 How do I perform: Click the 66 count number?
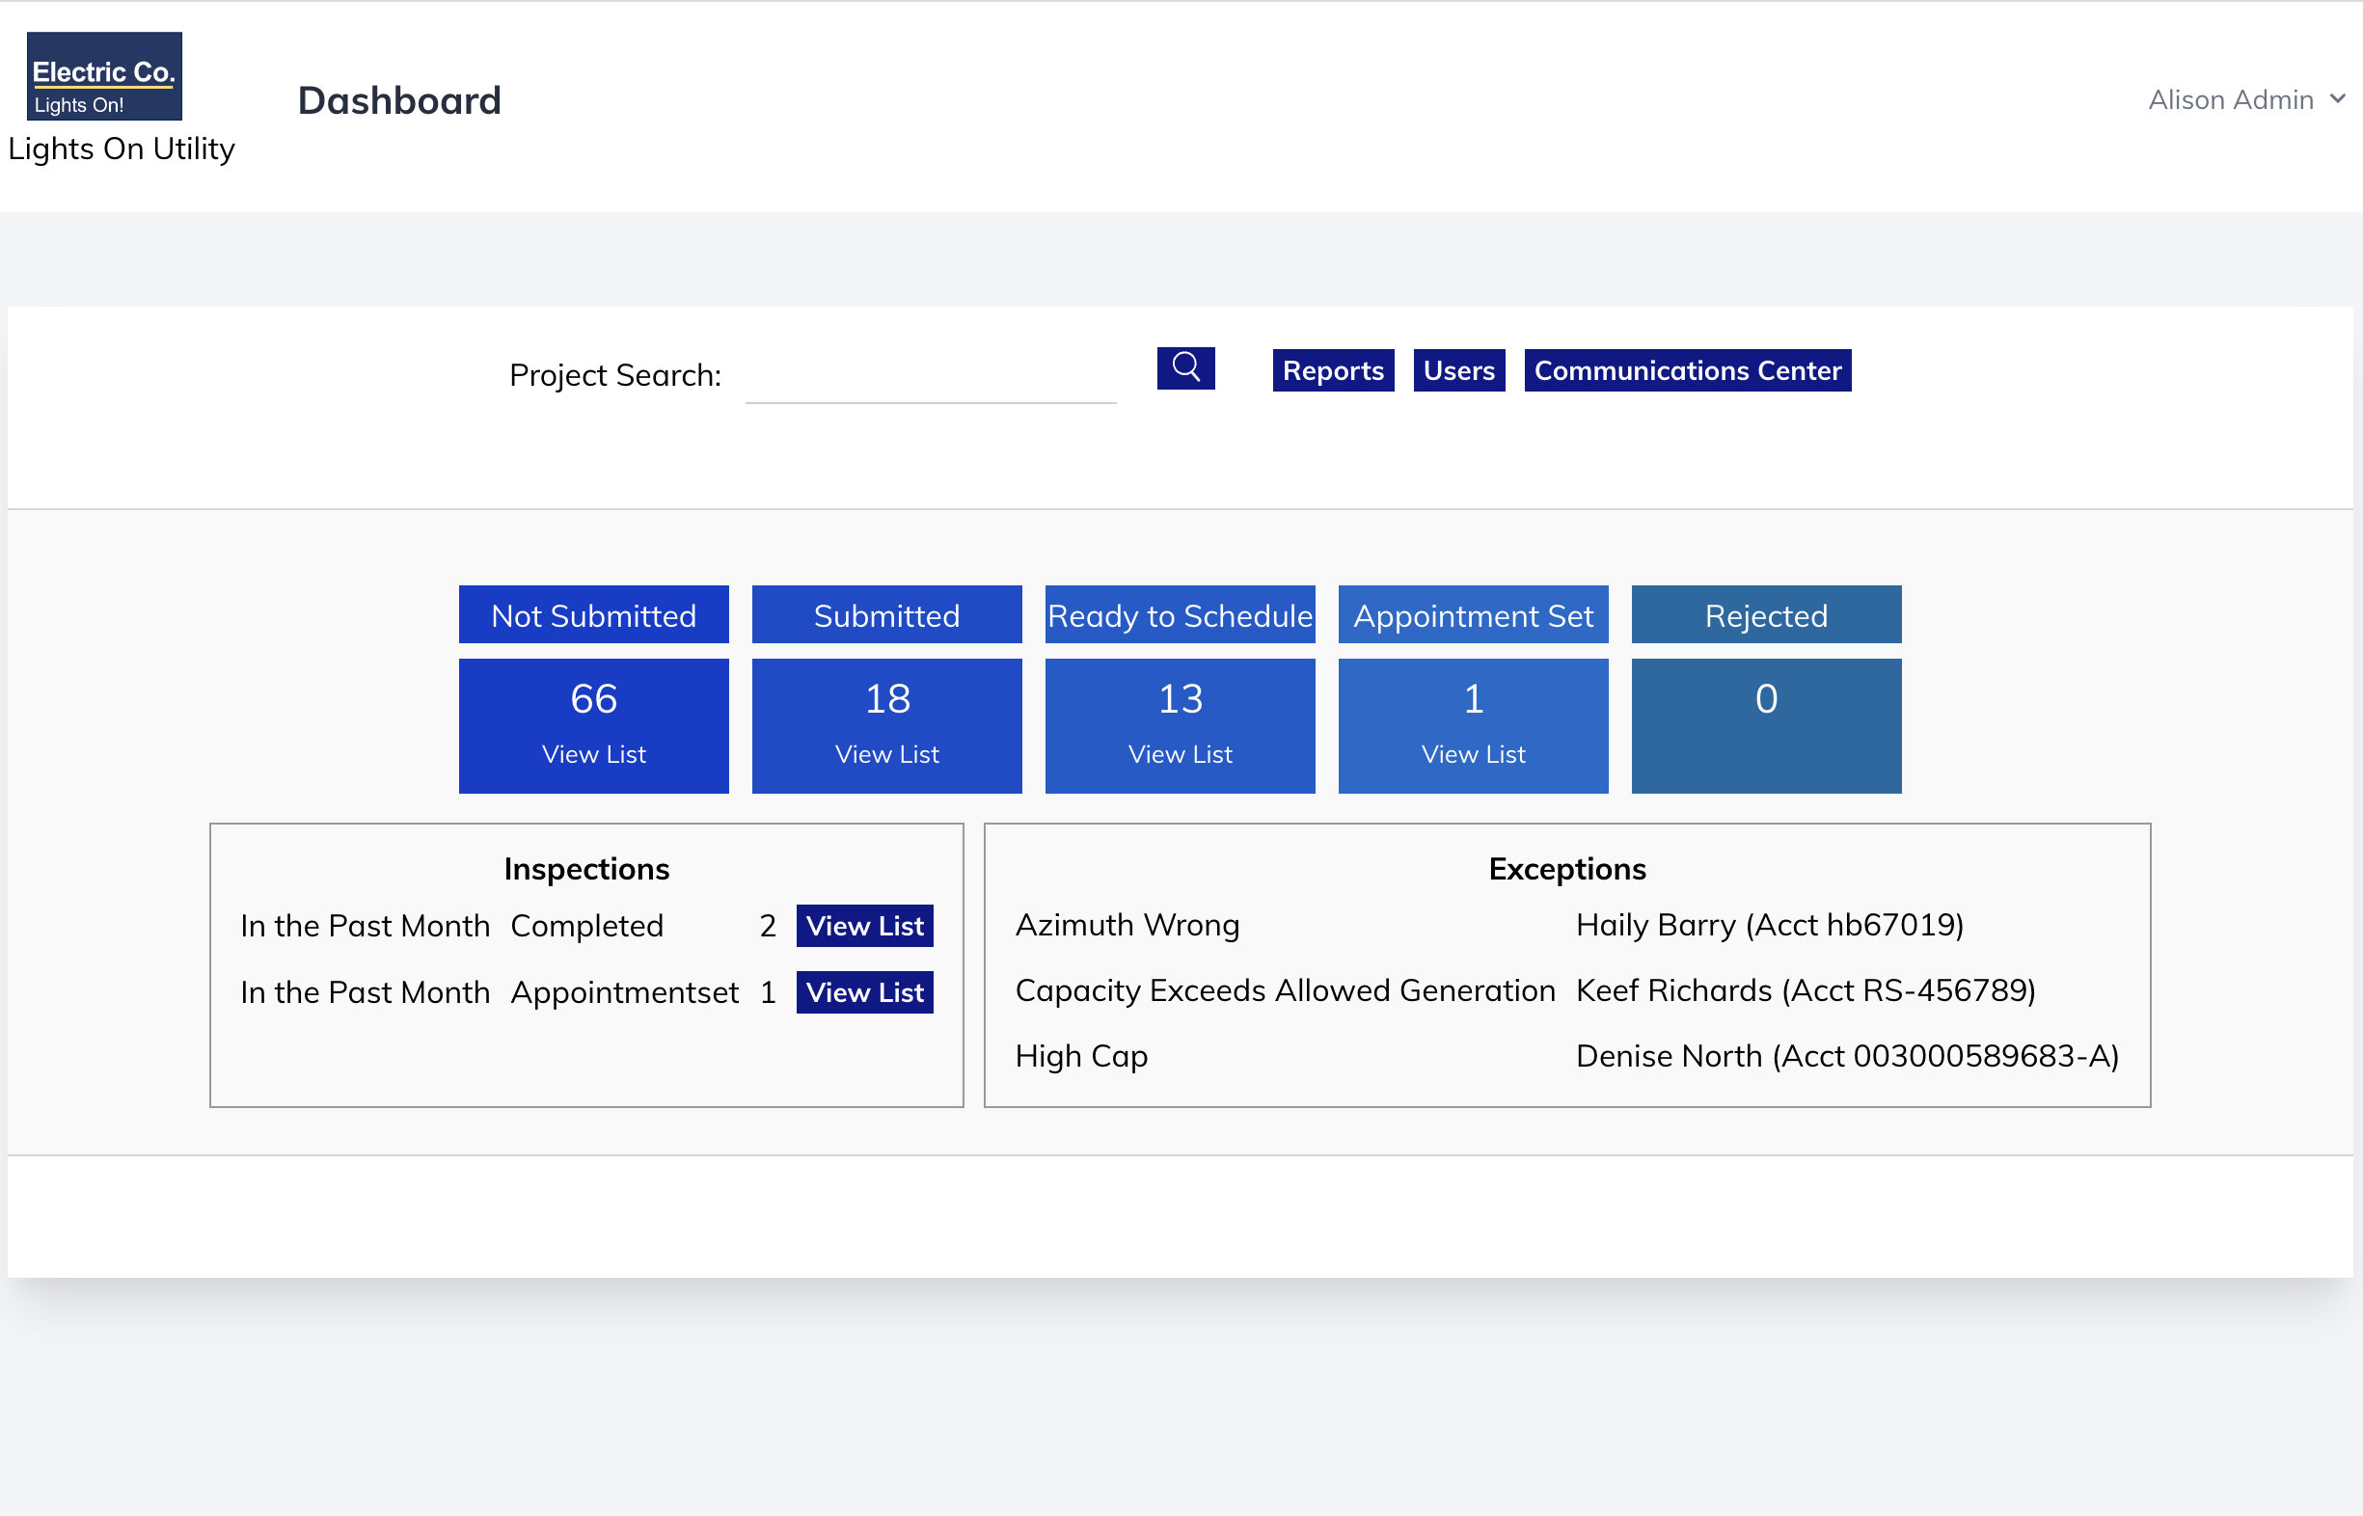coord(594,699)
